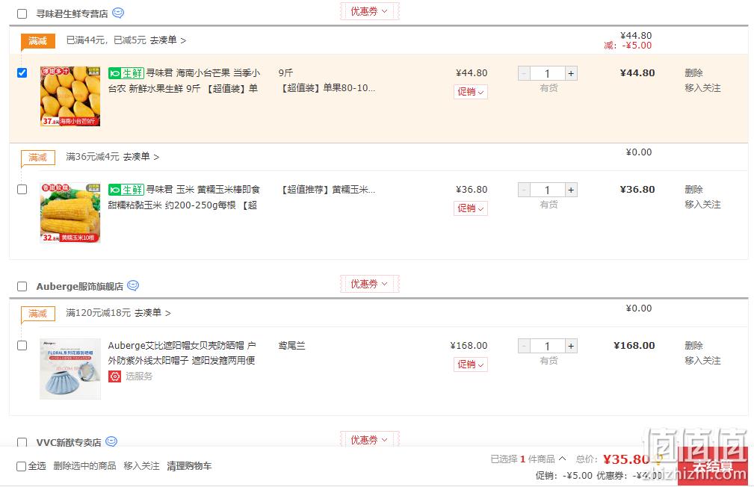Expand 促销 options for the mango item

[x=471, y=92]
